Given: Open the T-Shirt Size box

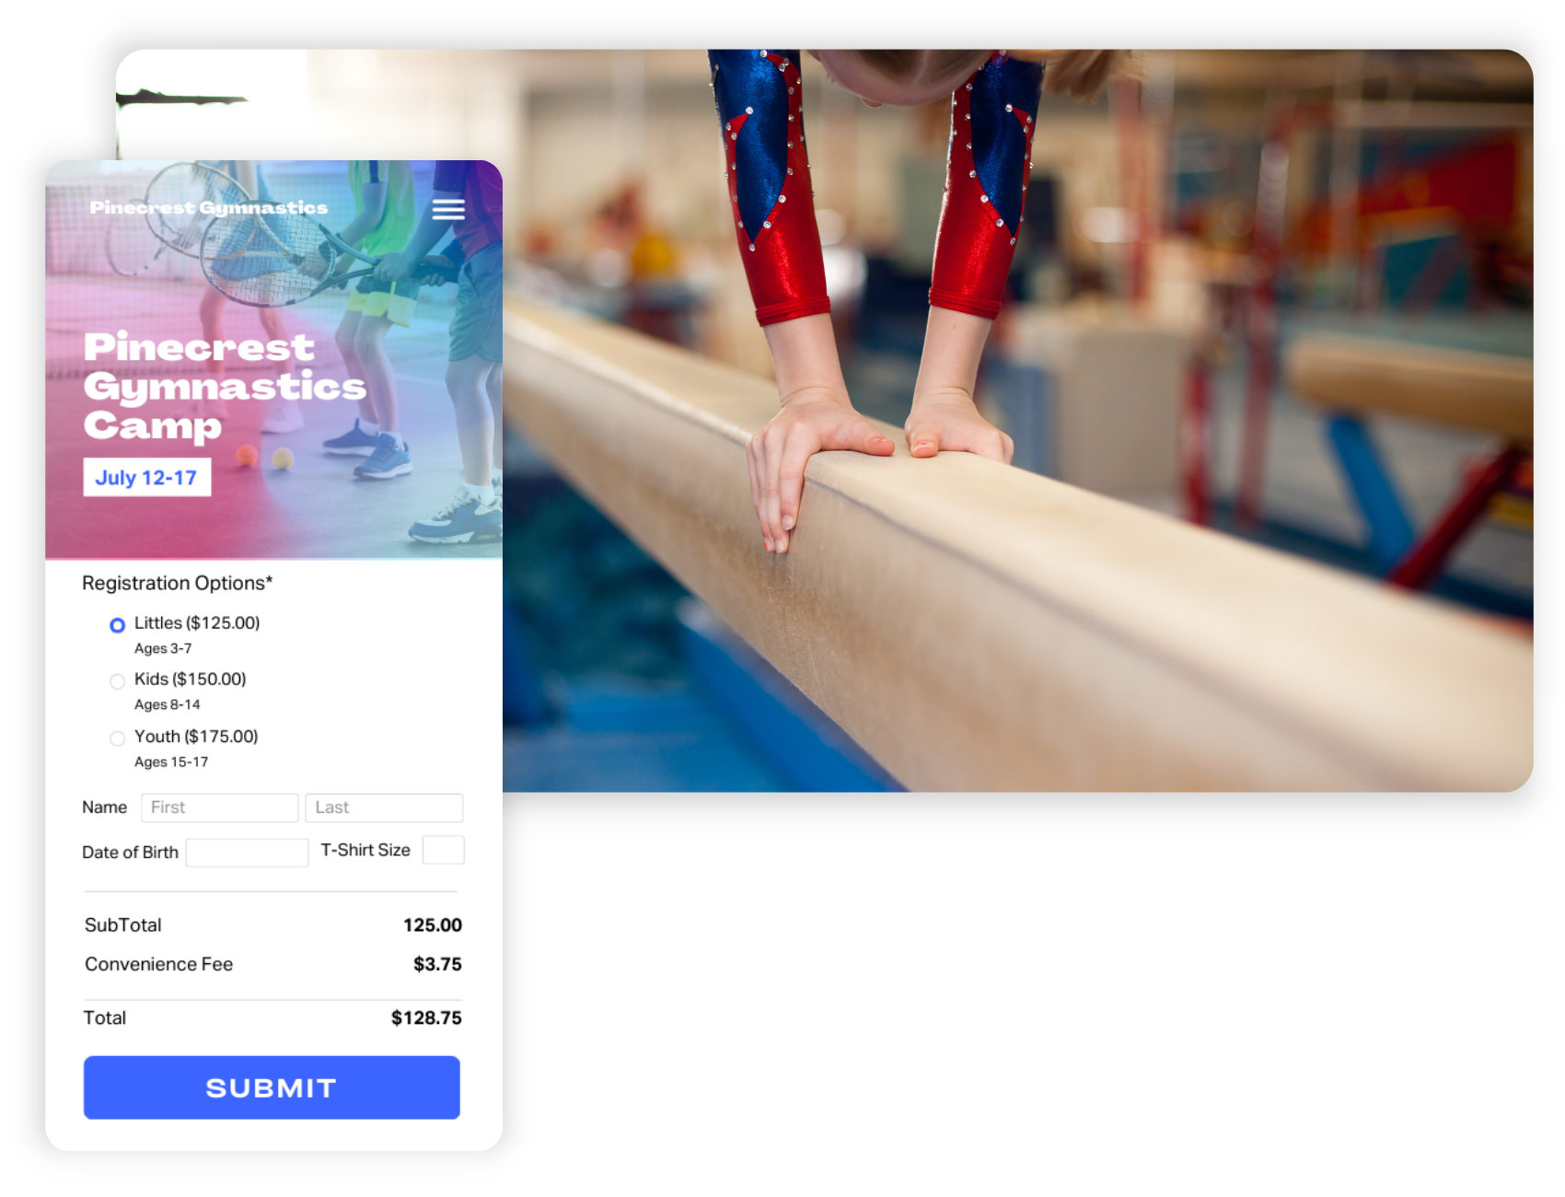Looking at the screenshot, I should [x=443, y=850].
